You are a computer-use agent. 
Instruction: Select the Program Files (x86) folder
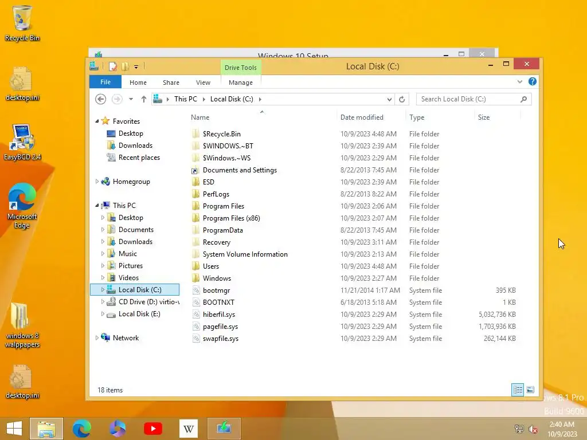click(231, 218)
